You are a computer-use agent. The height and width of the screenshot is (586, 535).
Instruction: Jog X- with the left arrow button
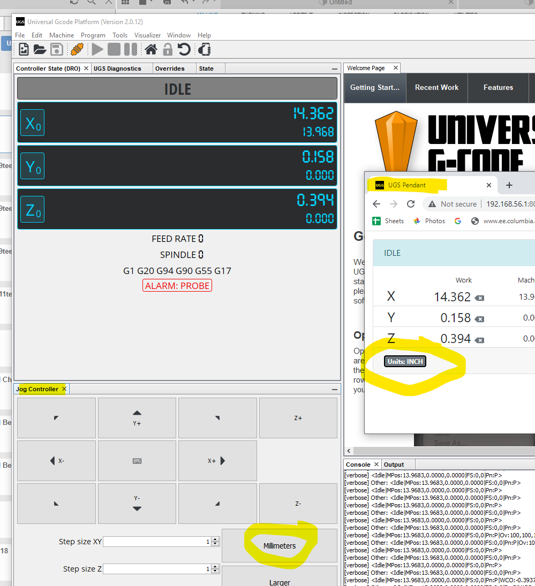point(56,461)
